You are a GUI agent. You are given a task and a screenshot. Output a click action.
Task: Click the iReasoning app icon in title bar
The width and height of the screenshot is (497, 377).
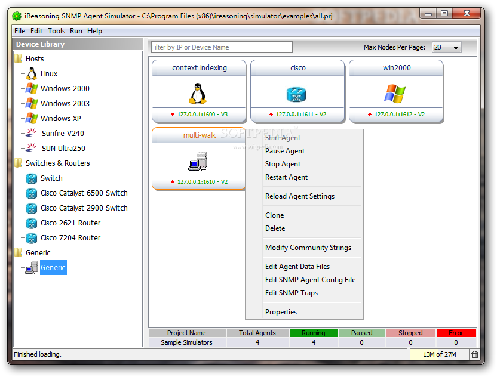[x=17, y=16]
